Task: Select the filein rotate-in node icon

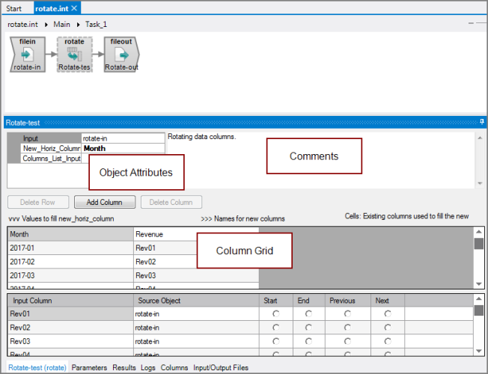Action: [28, 55]
